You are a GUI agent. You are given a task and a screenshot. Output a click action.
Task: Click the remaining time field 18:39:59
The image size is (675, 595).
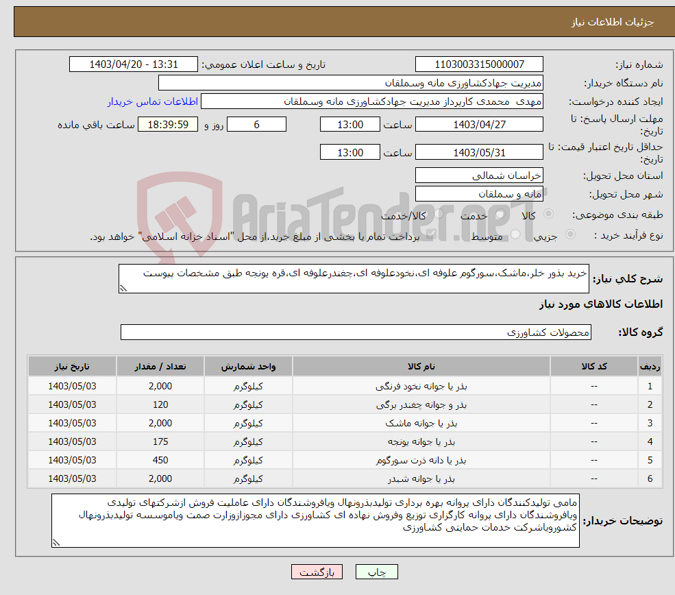tap(168, 125)
